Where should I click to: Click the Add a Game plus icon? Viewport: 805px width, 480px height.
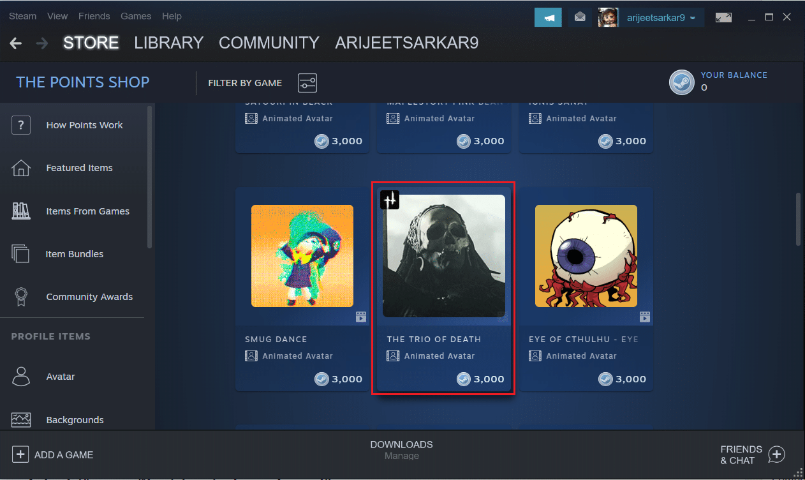point(20,454)
